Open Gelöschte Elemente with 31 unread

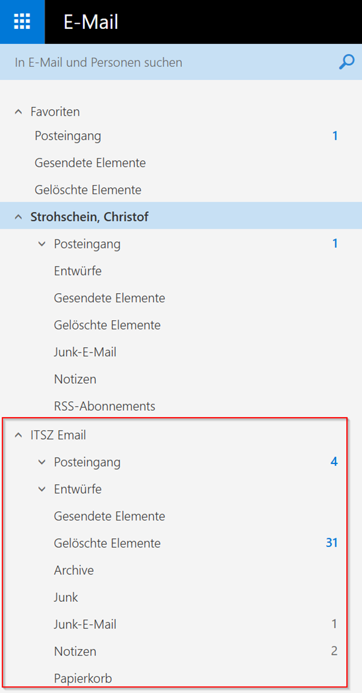pos(107,543)
